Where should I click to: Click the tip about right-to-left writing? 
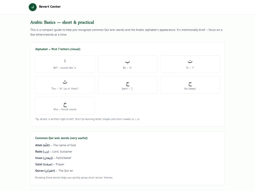[87, 119]
